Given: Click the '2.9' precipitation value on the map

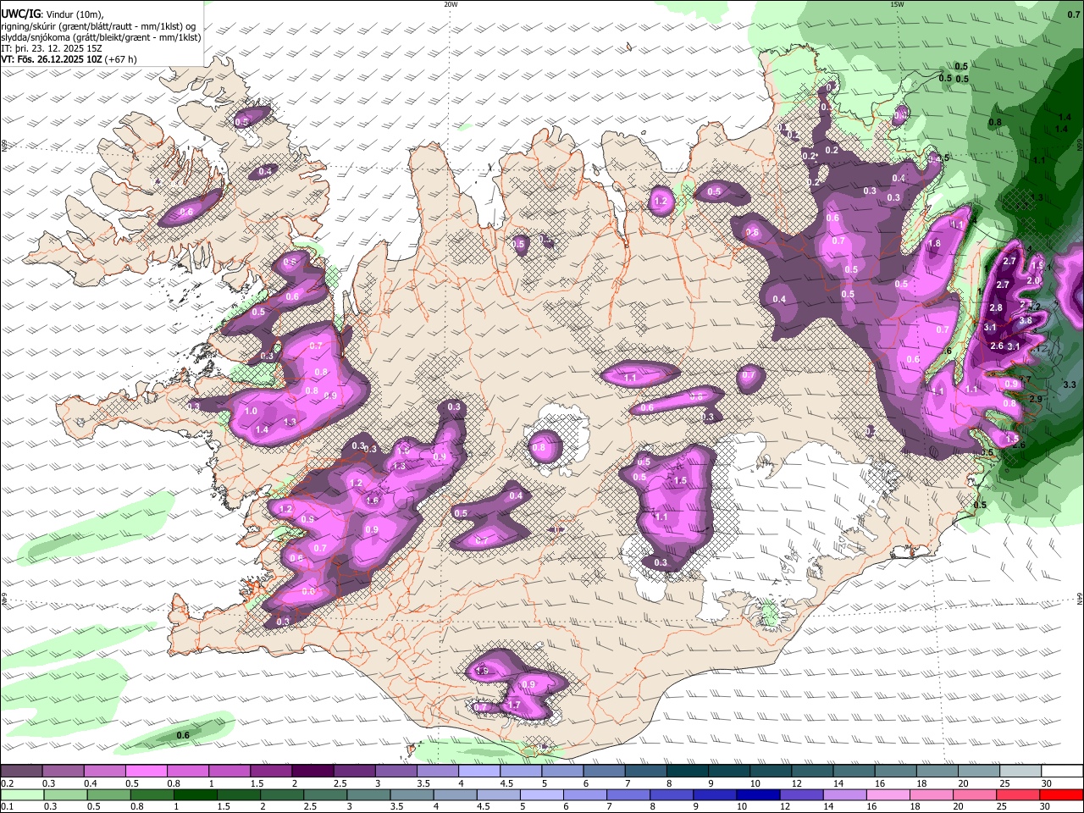Looking at the screenshot, I should (x=1035, y=399).
